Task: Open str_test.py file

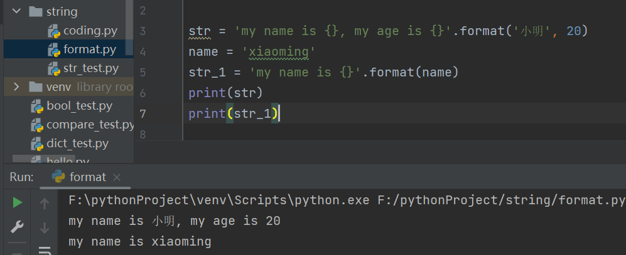Action: click(x=90, y=68)
